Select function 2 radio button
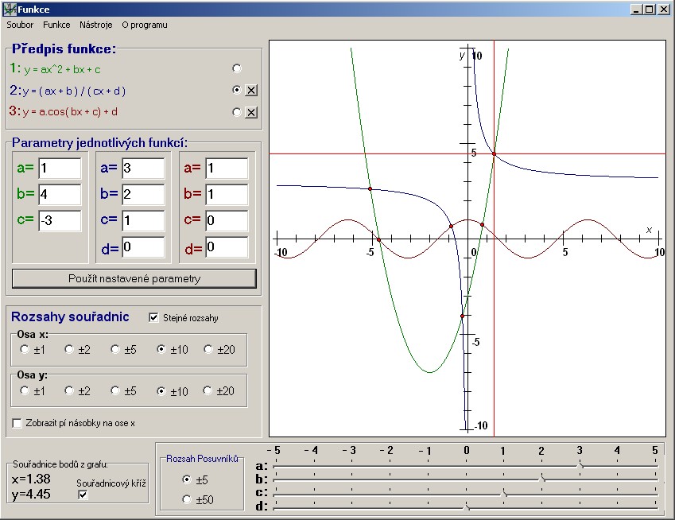Screen dimensions: 675x520 pyautogui.click(x=236, y=90)
